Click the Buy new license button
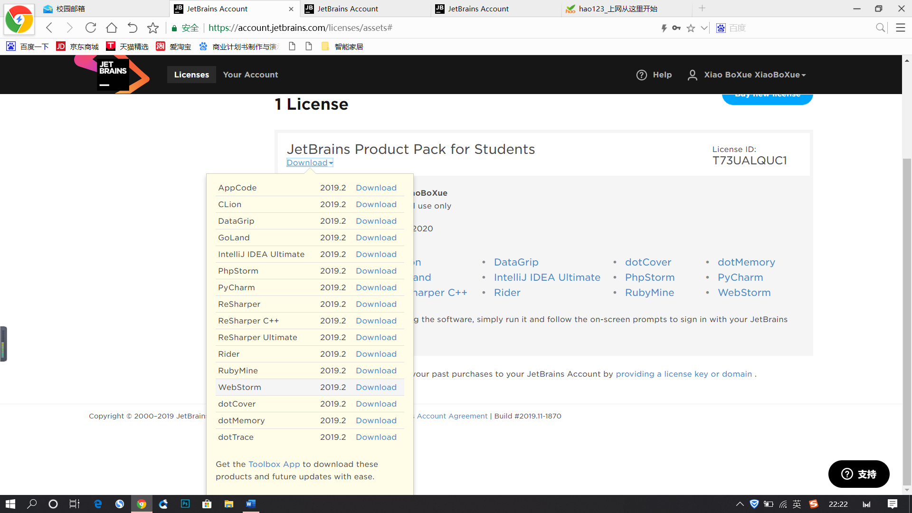The height and width of the screenshot is (513, 912). point(767,98)
